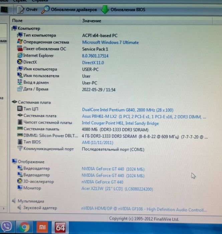
Task: Open the Отчёт report toolbar button
Action: click(x=27, y=10)
